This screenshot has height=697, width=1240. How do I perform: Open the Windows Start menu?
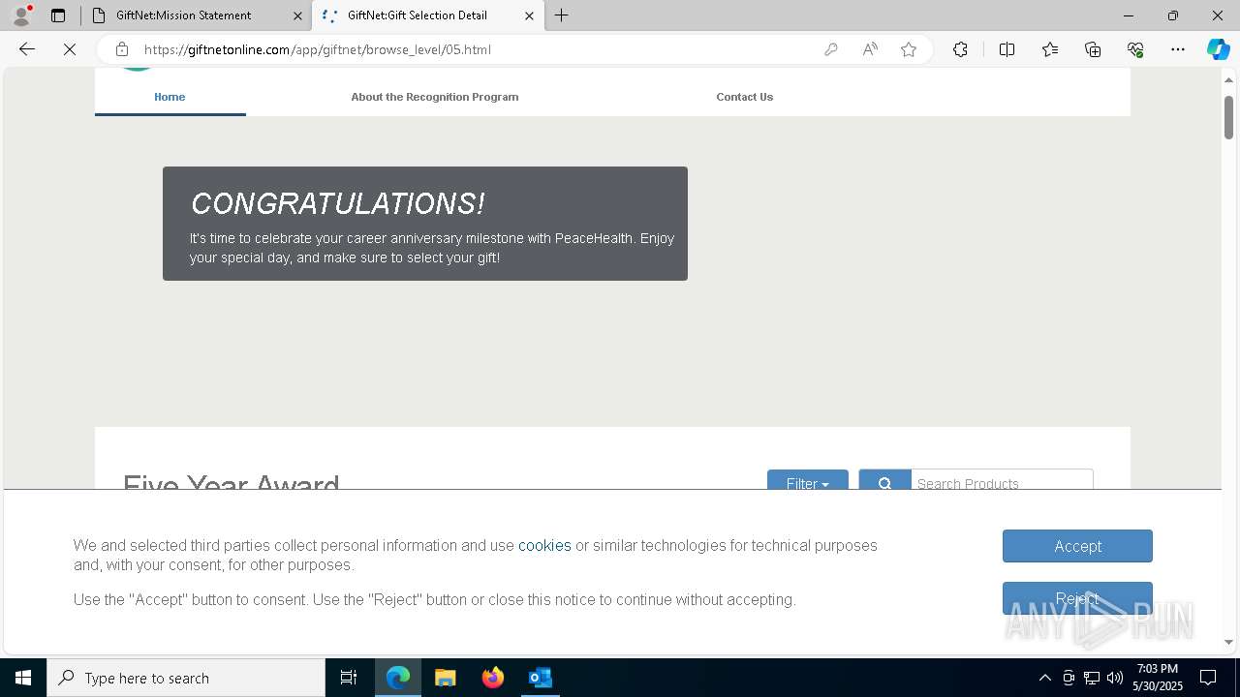(x=23, y=678)
